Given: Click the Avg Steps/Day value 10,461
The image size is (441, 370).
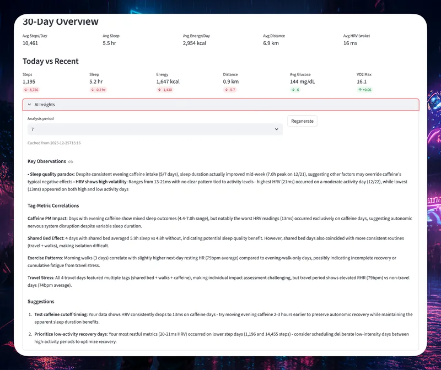Looking at the screenshot, I should tap(30, 43).
